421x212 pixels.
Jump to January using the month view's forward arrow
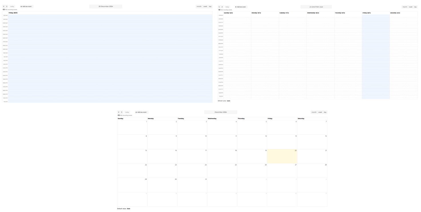point(122,112)
